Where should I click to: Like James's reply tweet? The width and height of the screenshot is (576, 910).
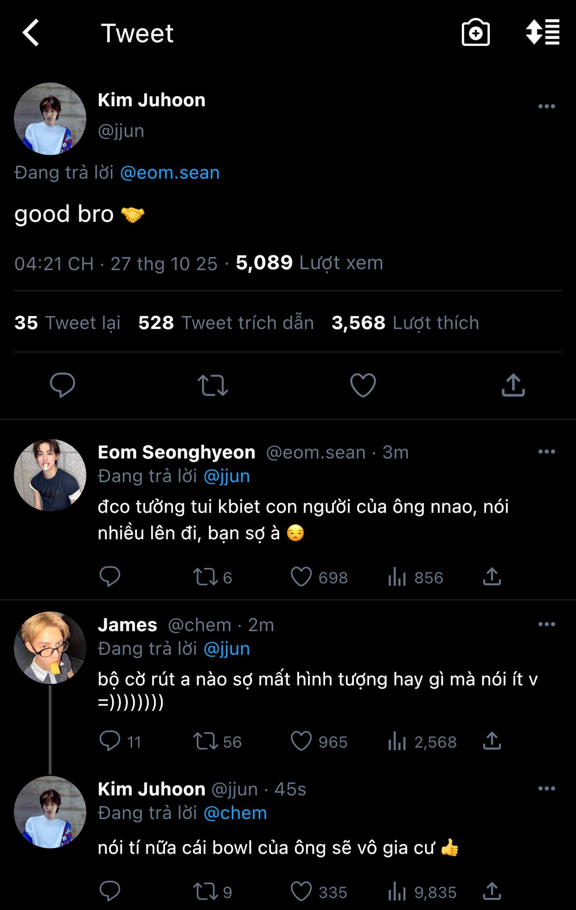[301, 741]
